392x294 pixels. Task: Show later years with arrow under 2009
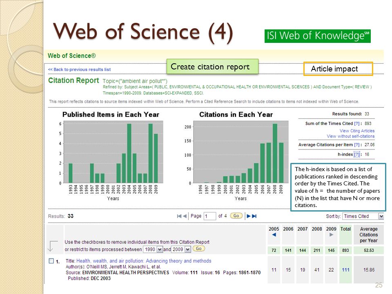pyautogui.click(x=331, y=235)
